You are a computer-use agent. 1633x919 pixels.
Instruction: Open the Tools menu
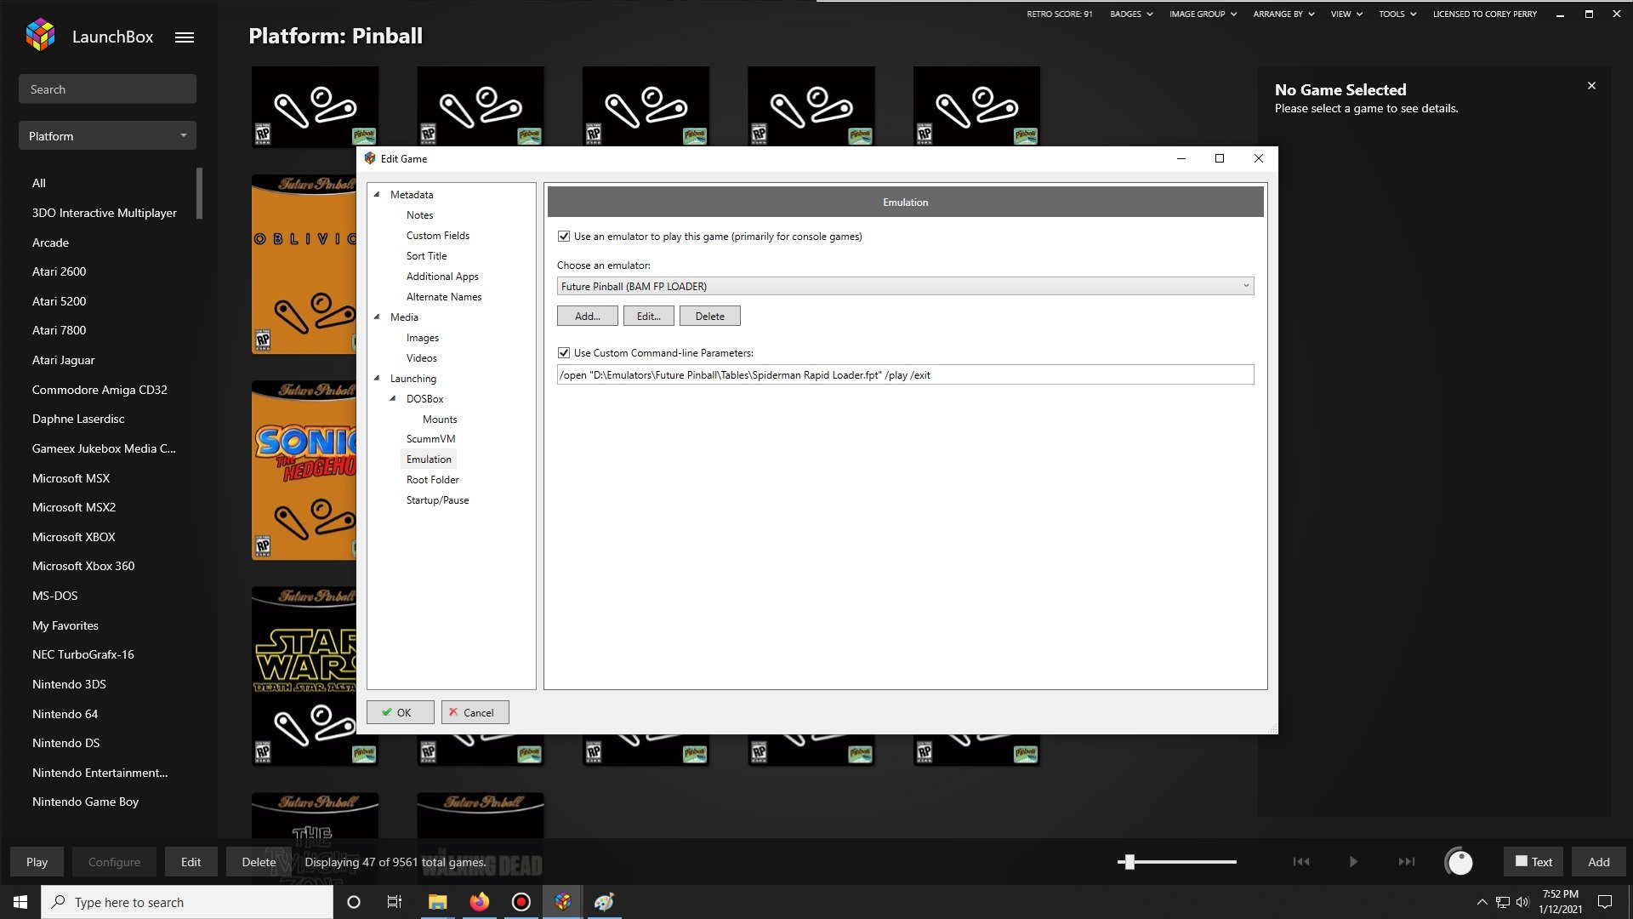tap(1397, 14)
